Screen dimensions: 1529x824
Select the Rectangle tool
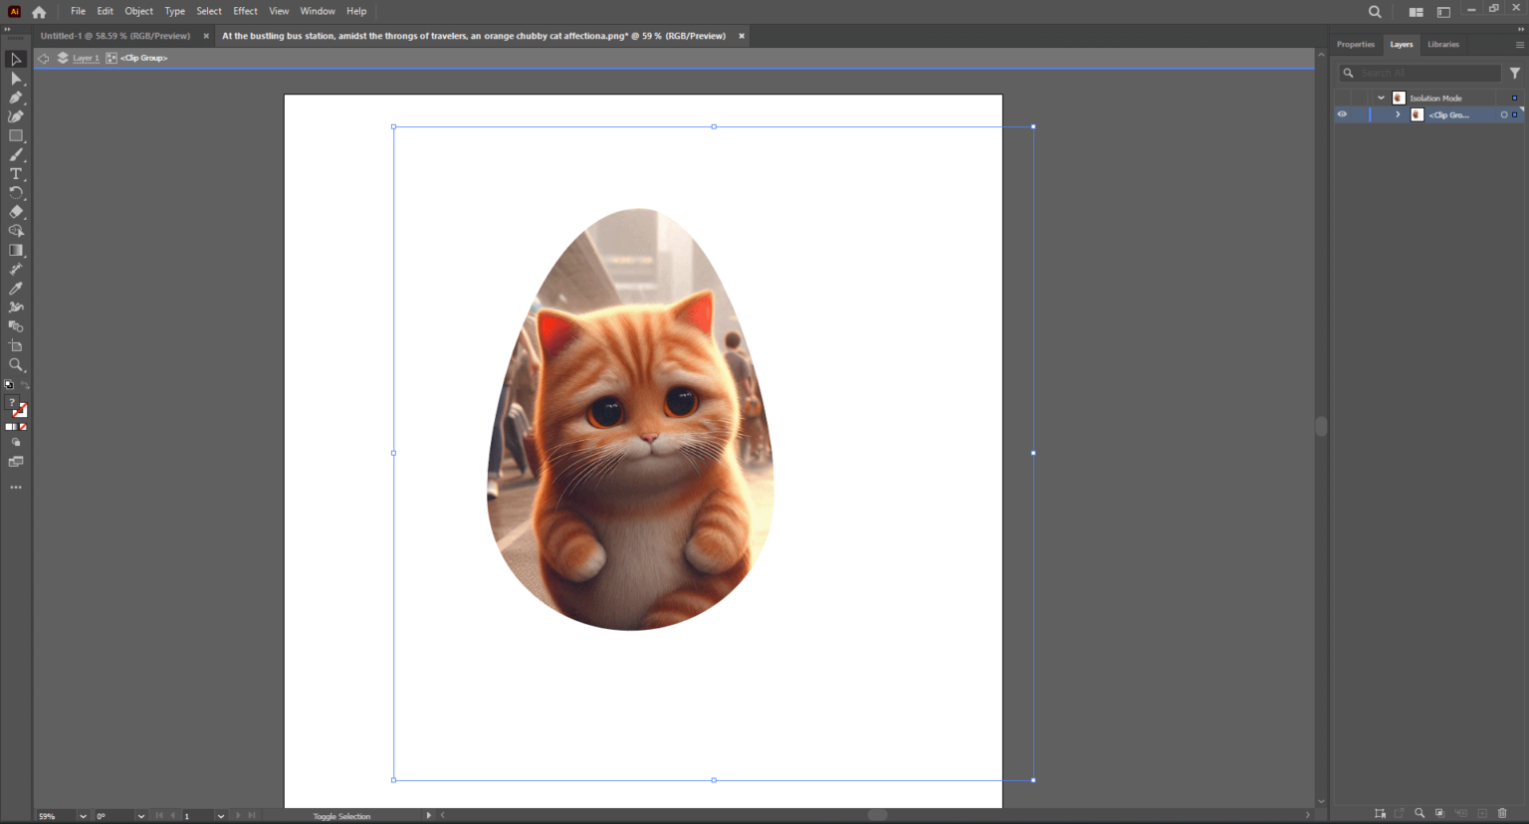coord(16,135)
